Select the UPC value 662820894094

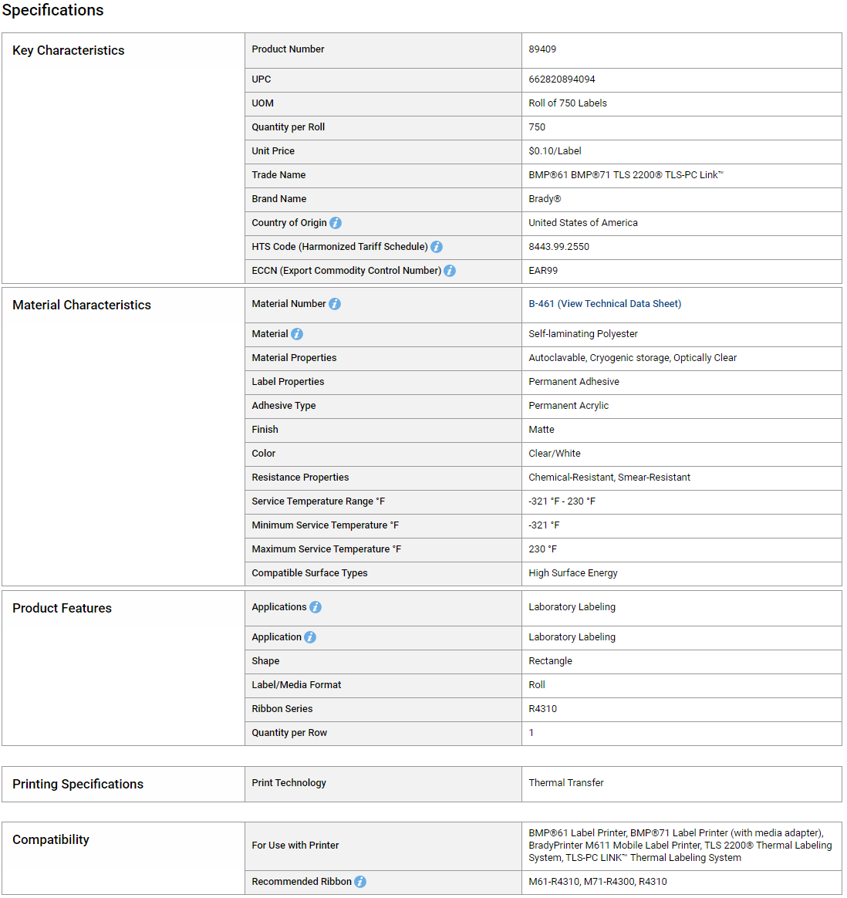click(x=562, y=79)
